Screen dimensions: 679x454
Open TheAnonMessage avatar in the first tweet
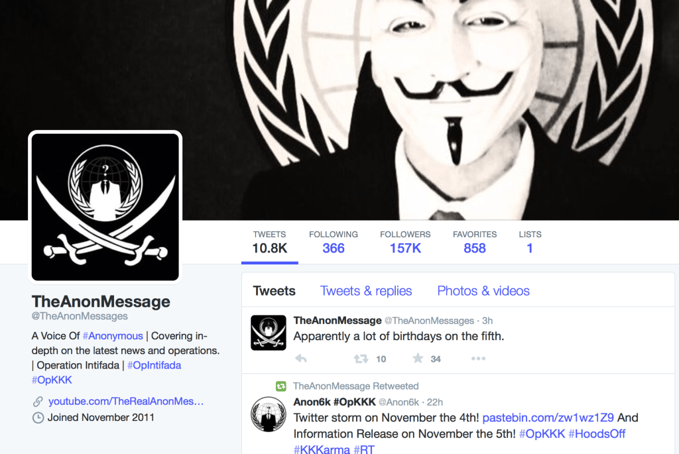[269, 333]
